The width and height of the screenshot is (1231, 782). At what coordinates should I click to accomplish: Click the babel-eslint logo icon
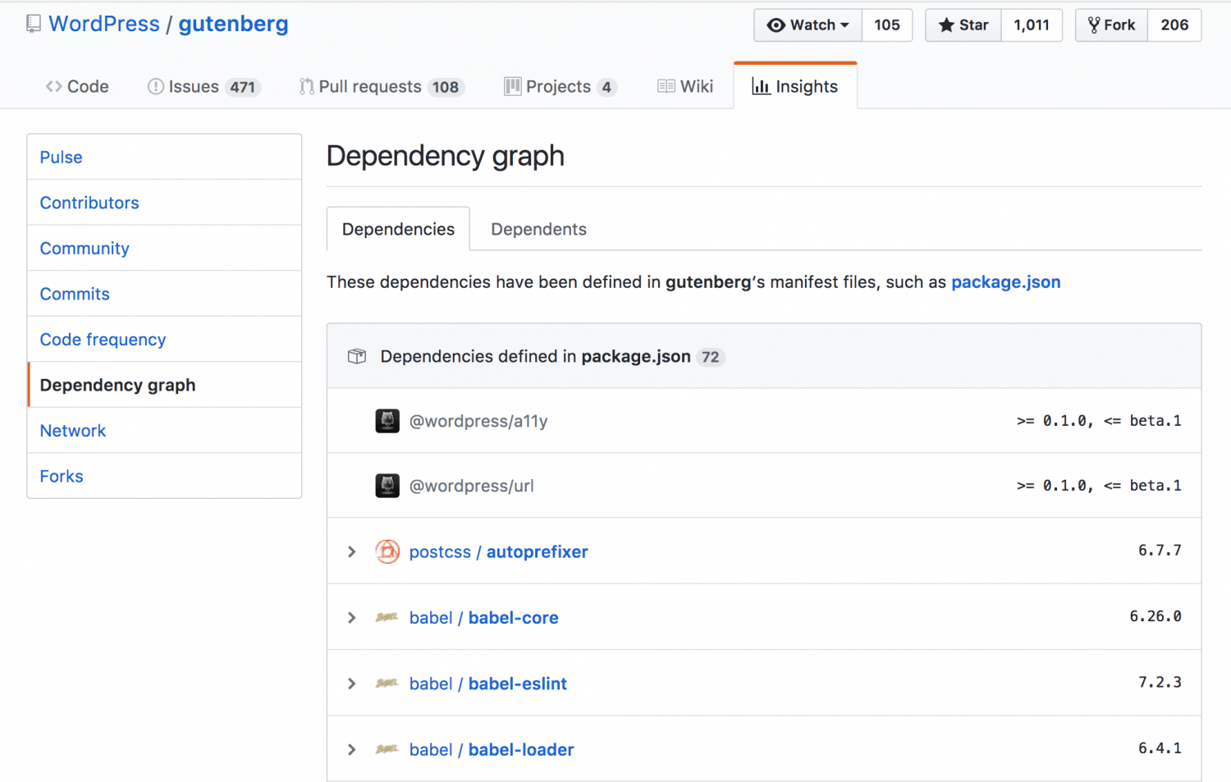pos(387,684)
